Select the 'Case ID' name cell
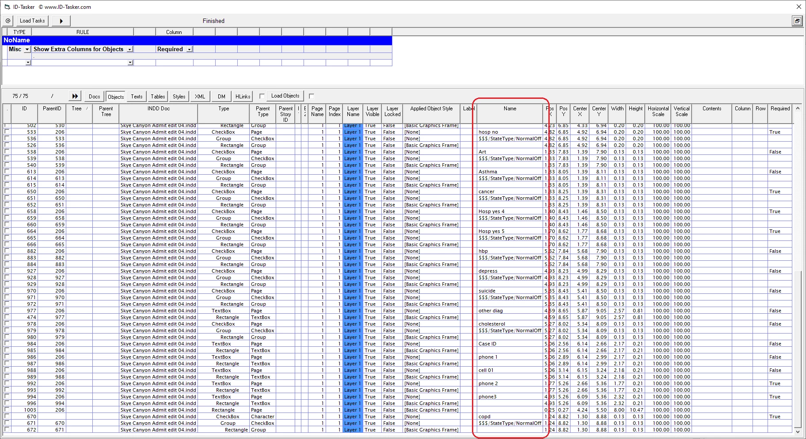 click(510, 344)
